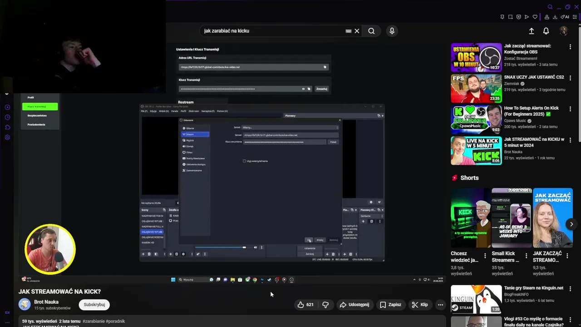Clear the search query with X
Viewport: 581px width, 327px height.
tap(357, 31)
